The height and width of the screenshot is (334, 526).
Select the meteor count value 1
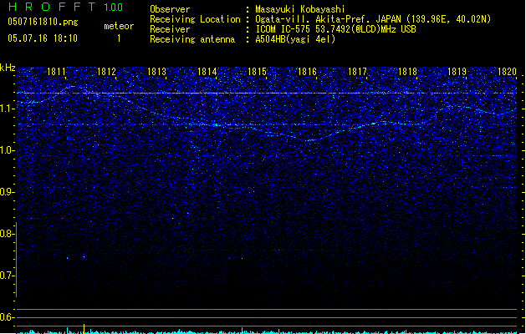(x=118, y=38)
